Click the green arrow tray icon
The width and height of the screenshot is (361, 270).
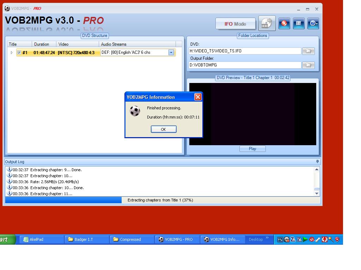point(305,240)
